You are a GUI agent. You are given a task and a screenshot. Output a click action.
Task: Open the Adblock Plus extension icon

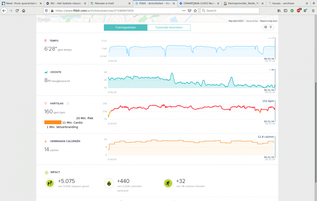click(299, 11)
